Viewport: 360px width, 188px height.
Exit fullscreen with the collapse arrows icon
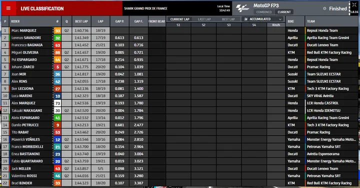click(354, 5)
